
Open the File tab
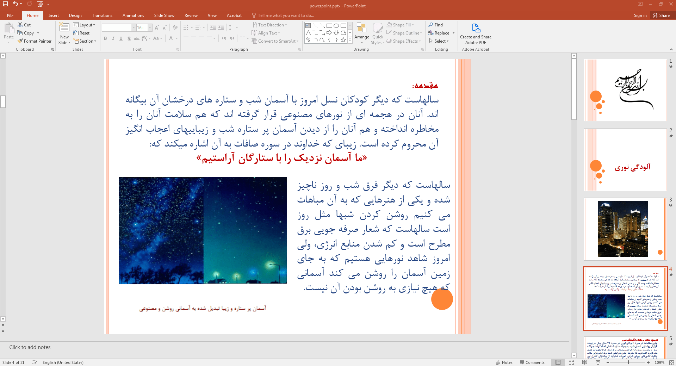(x=10, y=15)
